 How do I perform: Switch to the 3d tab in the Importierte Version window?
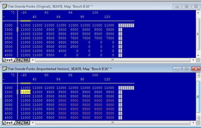tap(26, 123)
